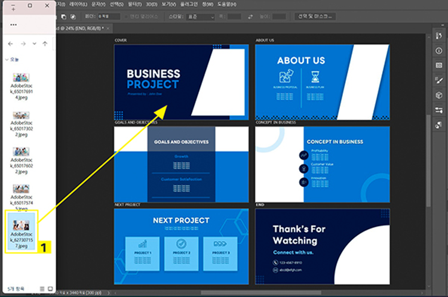This screenshot has height=297, width=448.
Task: Click the vertical canvas scrollbar thumb
Action: pyautogui.click(x=428, y=160)
